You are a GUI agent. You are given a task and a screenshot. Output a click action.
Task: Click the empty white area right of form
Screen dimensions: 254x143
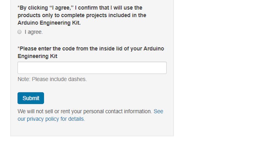213,68
